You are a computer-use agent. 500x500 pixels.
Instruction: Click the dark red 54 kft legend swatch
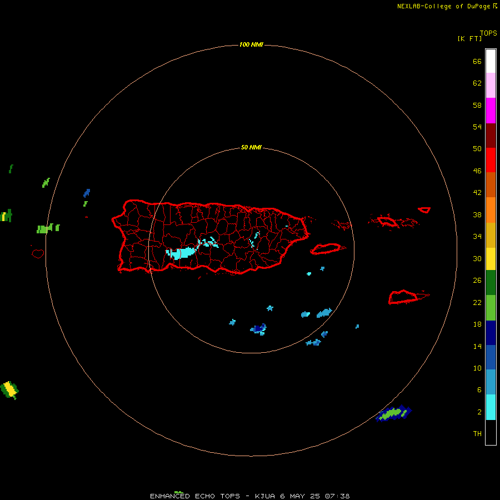pos(491,136)
